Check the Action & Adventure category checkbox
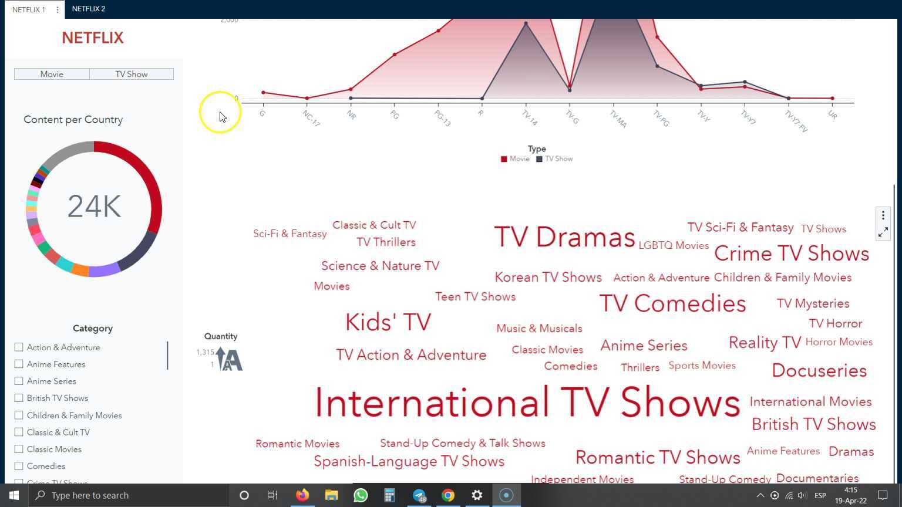This screenshot has width=902, height=507. pyautogui.click(x=18, y=347)
